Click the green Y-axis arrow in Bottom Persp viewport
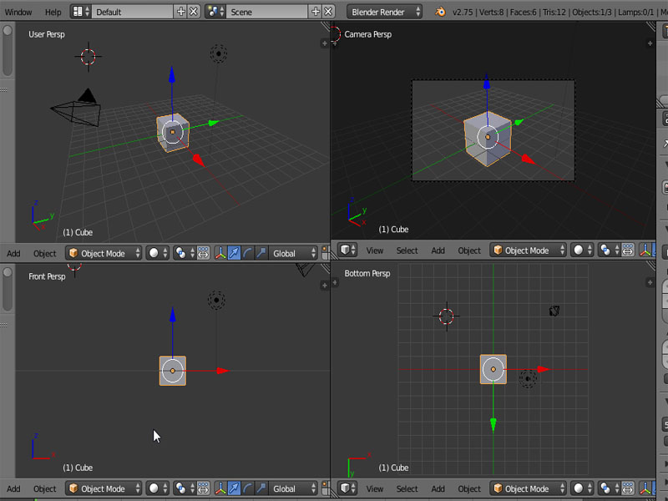This screenshot has width=668, height=501. click(x=493, y=424)
